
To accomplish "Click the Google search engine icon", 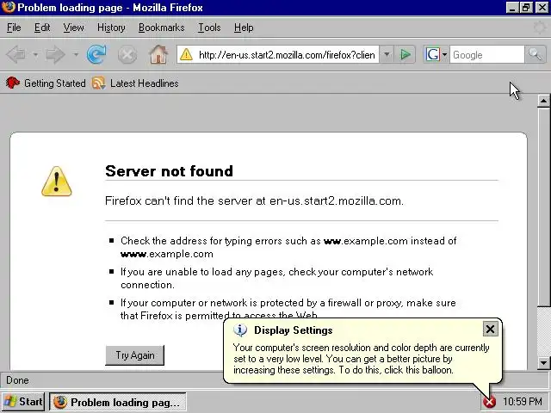I will [x=432, y=54].
